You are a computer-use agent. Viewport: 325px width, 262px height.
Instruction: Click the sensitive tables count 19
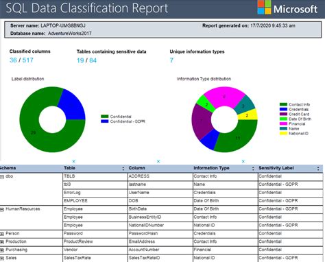[80, 60]
